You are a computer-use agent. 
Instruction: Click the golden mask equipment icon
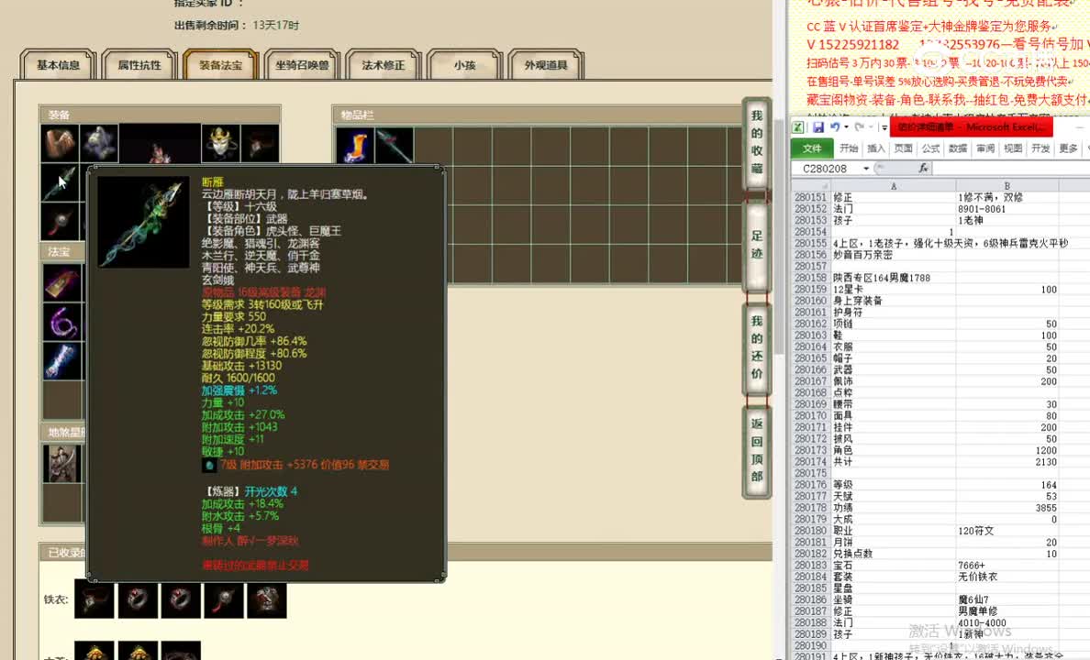pos(220,143)
